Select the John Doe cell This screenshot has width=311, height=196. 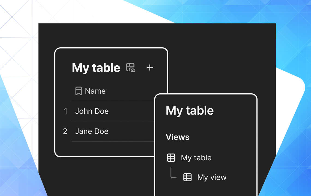tap(92, 111)
